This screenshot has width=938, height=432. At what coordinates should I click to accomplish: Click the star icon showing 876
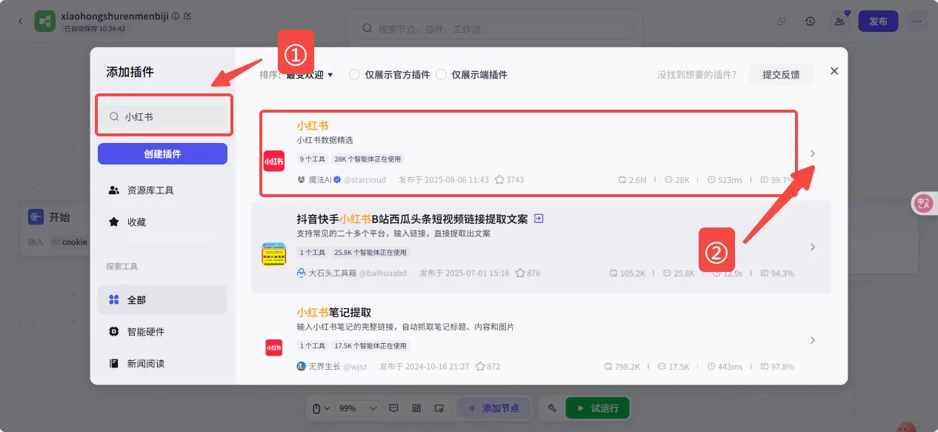[521, 273]
